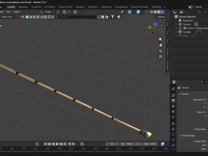Viewport: 208px width, 156px height.
Task: Open the Tool properties tab in Properties editor
Action: tap(173, 89)
